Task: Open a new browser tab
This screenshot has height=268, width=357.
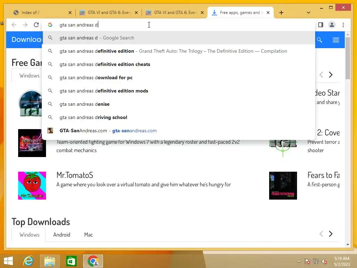Action: coord(281,13)
